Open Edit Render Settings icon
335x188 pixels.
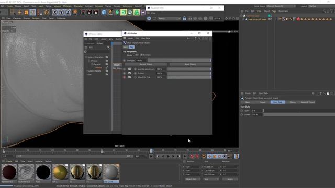96,13
